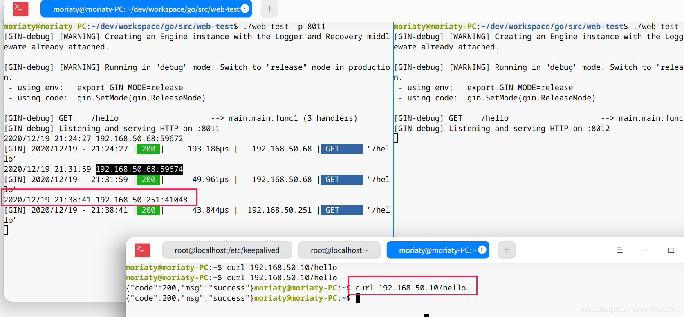Click the boxed 'curl 192.168.50.10/hello' command
The width and height of the screenshot is (684, 317).
(410, 288)
